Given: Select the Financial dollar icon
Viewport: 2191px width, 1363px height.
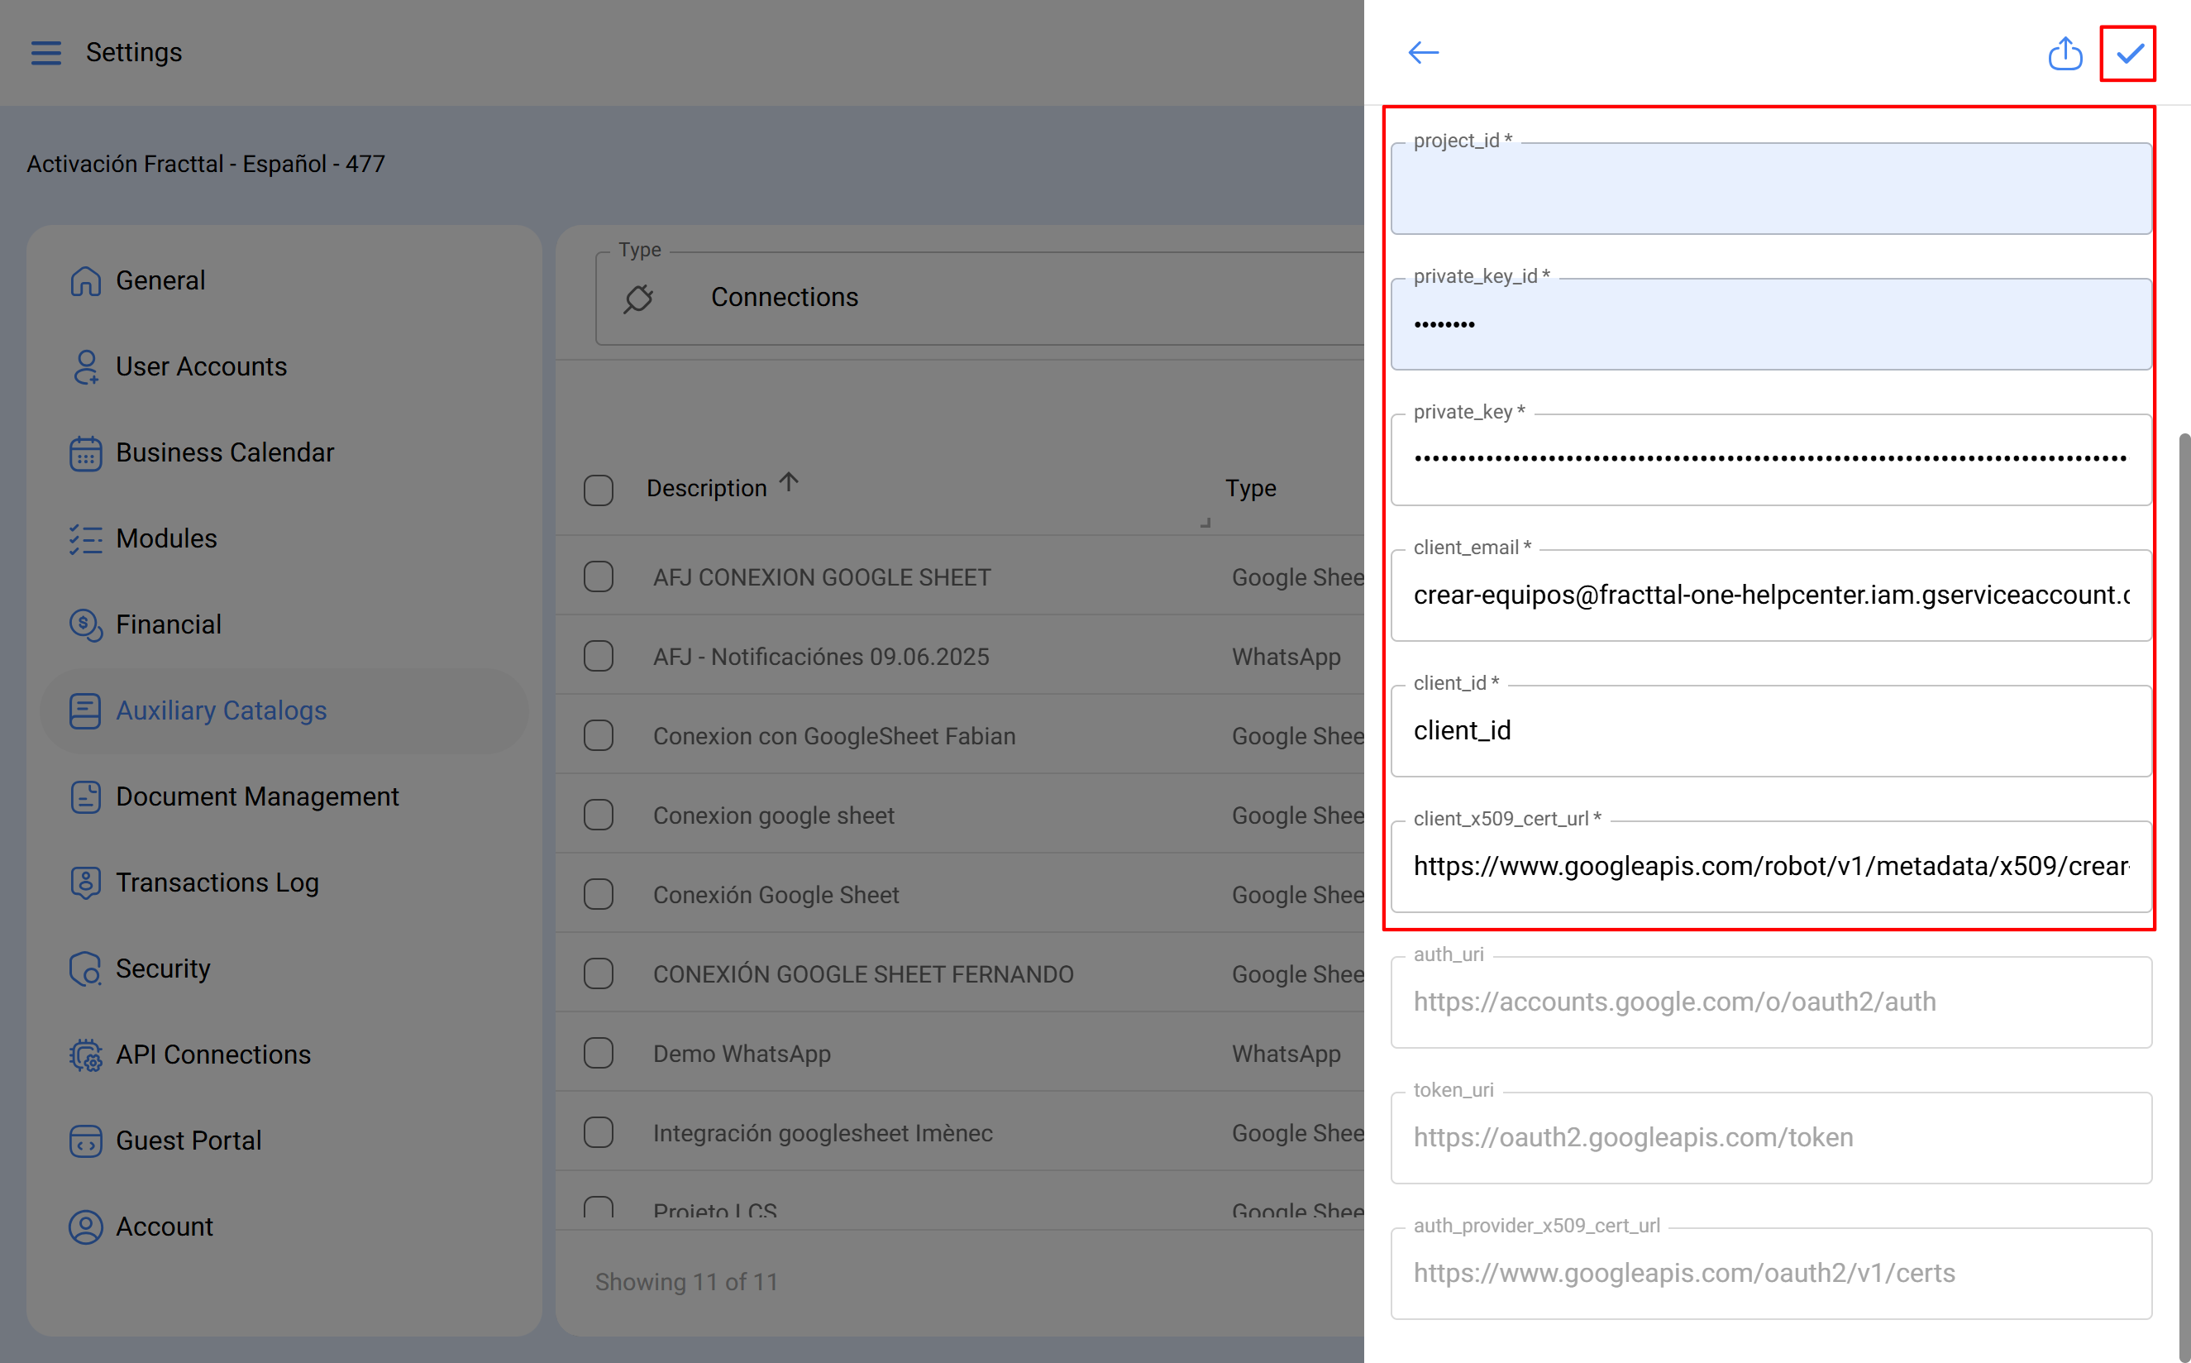Looking at the screenshot, I should coord(86,624).
